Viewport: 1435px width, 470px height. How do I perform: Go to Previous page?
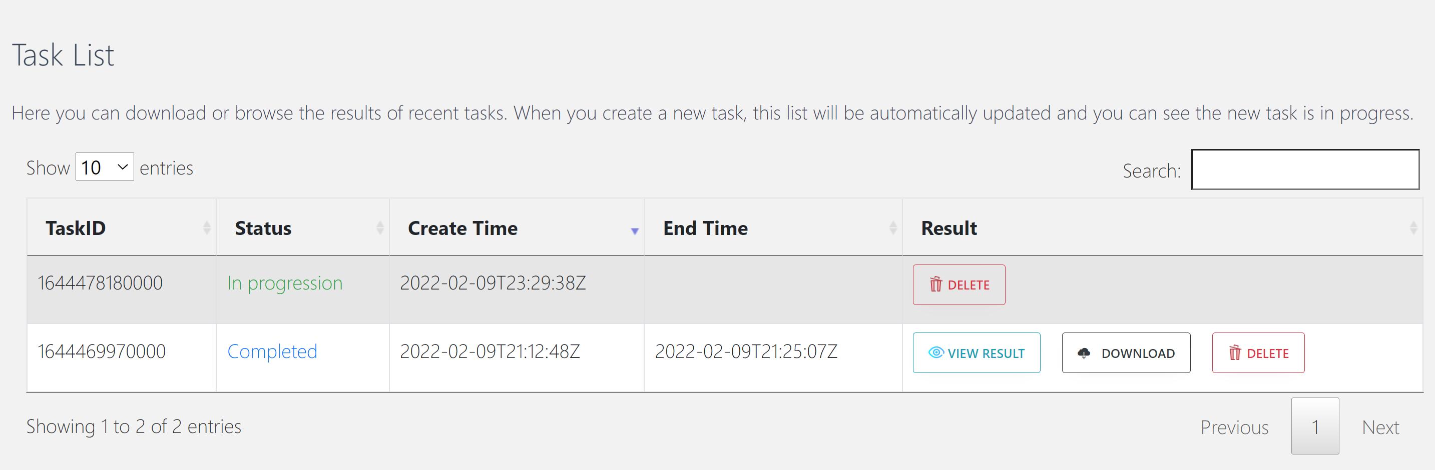pos(1234,427)
